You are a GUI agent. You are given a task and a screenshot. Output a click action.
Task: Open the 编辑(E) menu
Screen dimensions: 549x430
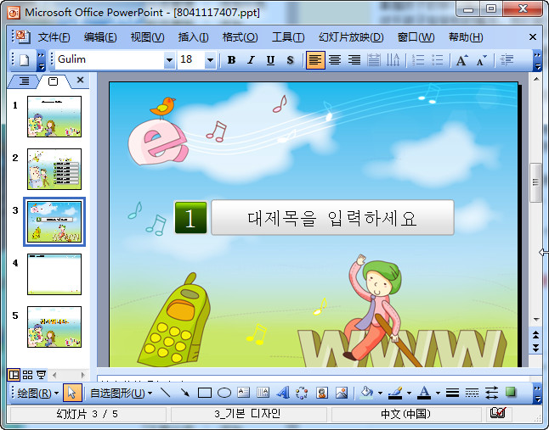pos(100,37)
